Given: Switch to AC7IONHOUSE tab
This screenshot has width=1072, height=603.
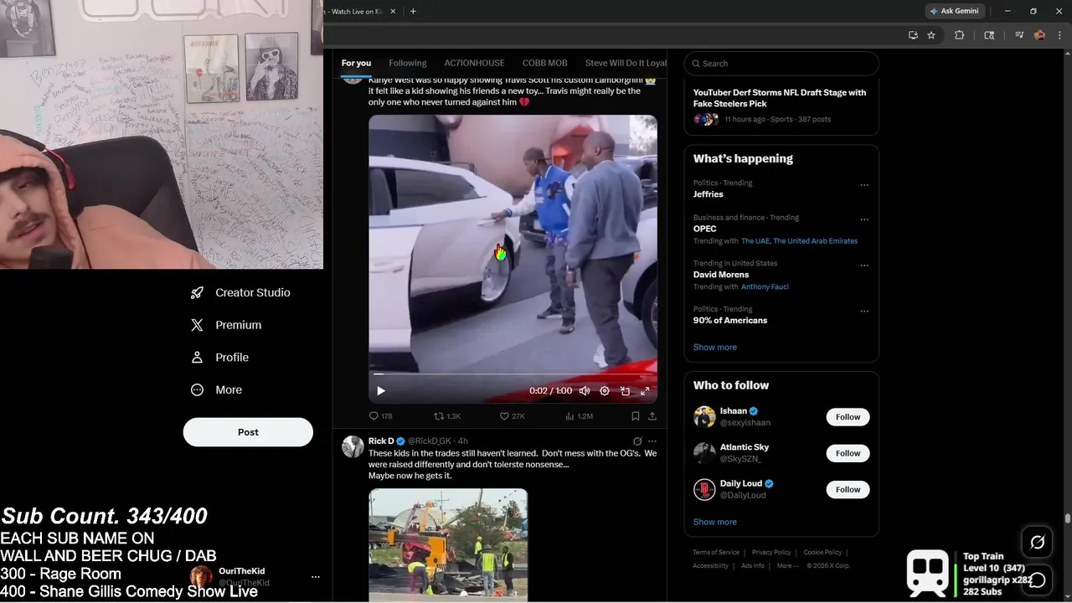Looking at the screenshot, I should click(x=474, y=63).
